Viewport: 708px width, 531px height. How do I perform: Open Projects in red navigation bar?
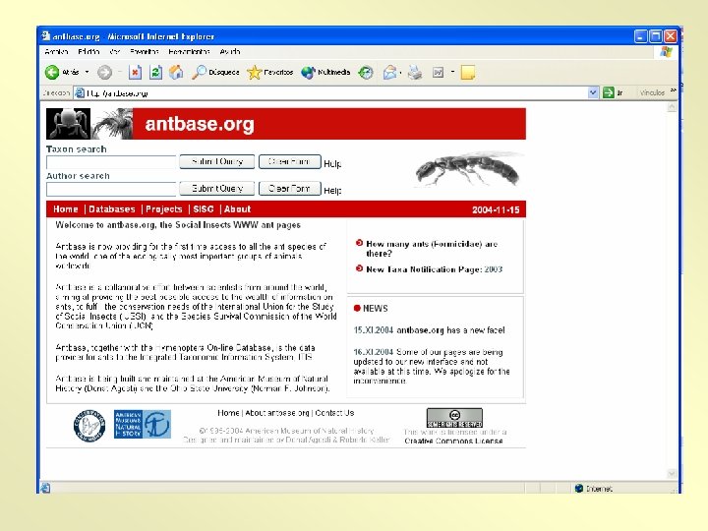click(164, 209)
